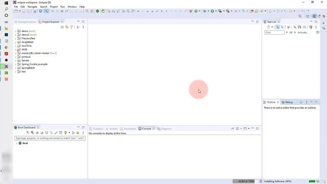This screenshot has height=184, width=327.
Task: Switch to the Debug perspective gear icon
Action: pos(323,16)
